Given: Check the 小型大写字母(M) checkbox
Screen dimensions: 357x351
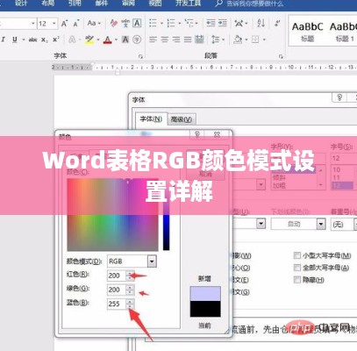Looking at the screenshot, I should (x=297, y=255).
